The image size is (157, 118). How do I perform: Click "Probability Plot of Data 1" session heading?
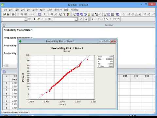point(18,30)
